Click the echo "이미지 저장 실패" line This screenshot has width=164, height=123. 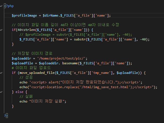[x=43, y=101]
